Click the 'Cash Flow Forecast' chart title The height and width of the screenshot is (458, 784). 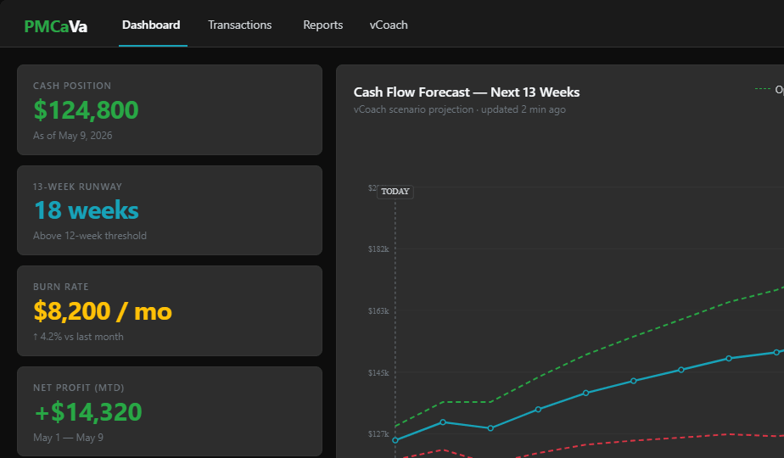(467, 92)
